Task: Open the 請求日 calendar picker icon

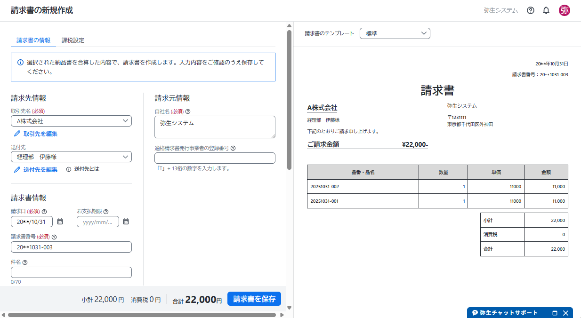Action: coord(60,222)
